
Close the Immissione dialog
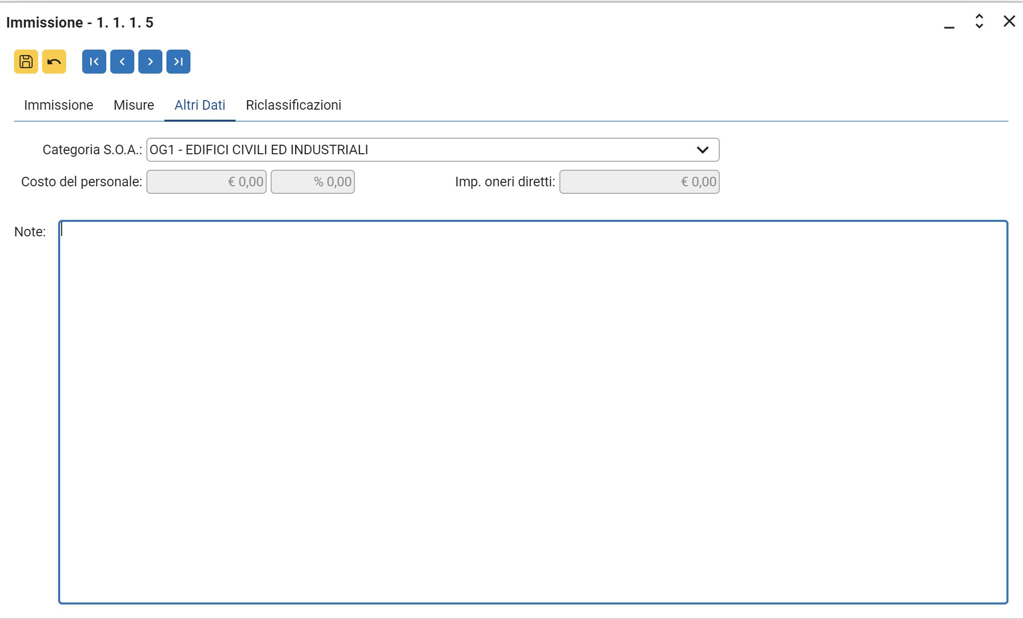click(1009, 22)
